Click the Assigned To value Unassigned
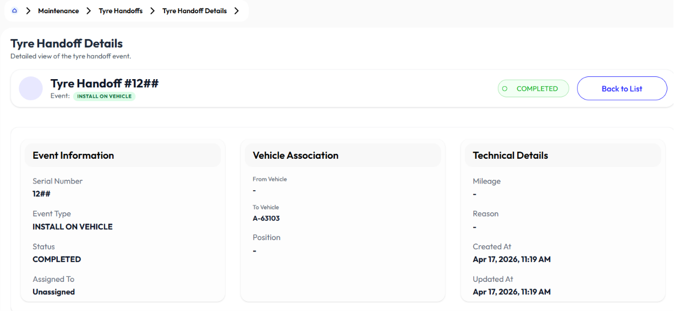 click(53, 292)
